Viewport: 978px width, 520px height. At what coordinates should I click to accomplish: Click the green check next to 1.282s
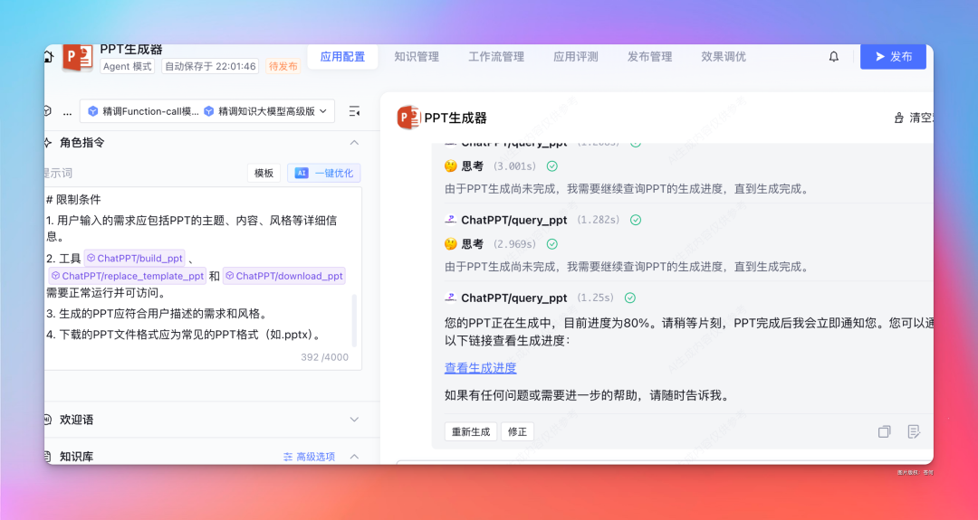636,220
